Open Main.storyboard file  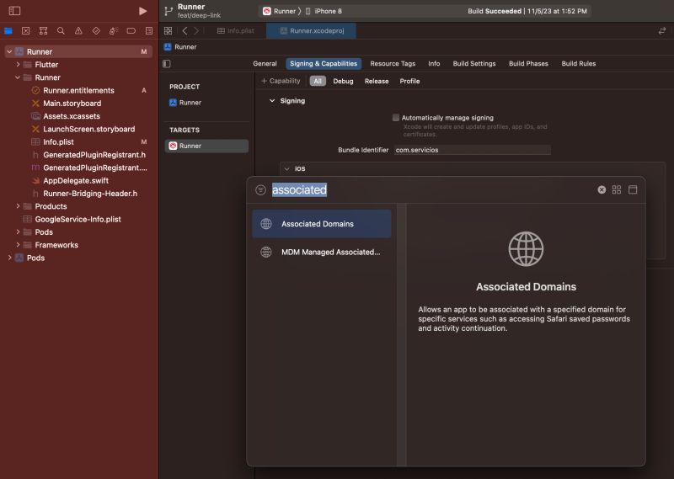pos(72,103)
